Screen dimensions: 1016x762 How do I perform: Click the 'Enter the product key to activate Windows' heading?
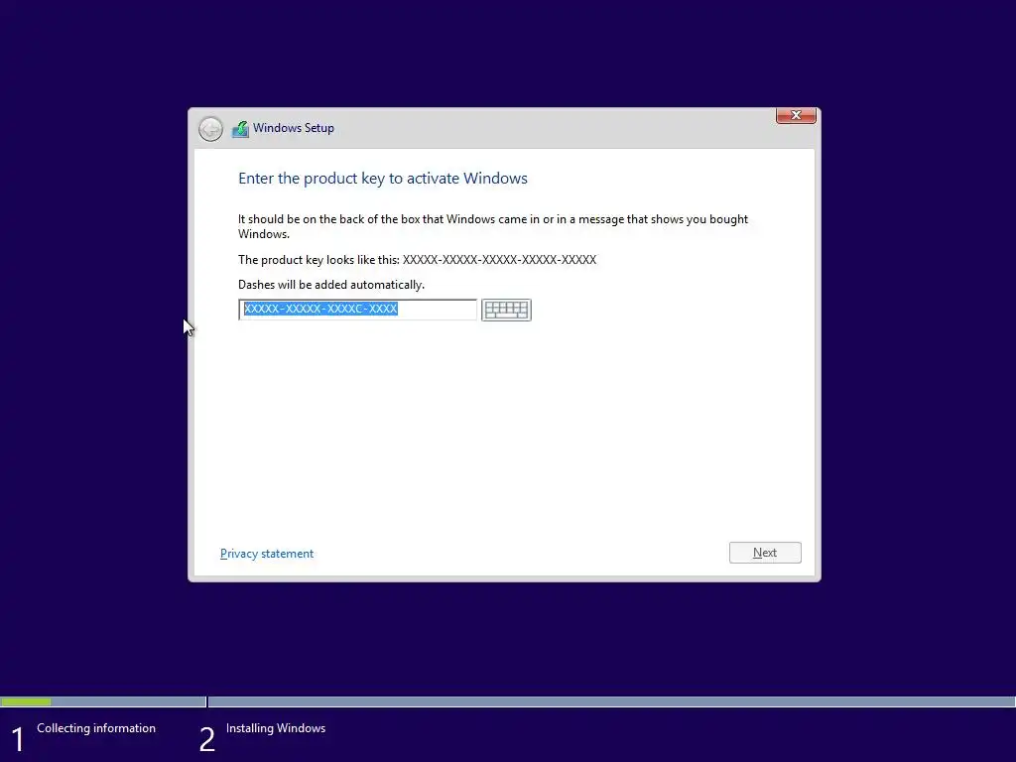pos(382,179)
